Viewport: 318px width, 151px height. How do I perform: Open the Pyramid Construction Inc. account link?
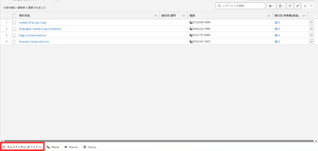35,42
